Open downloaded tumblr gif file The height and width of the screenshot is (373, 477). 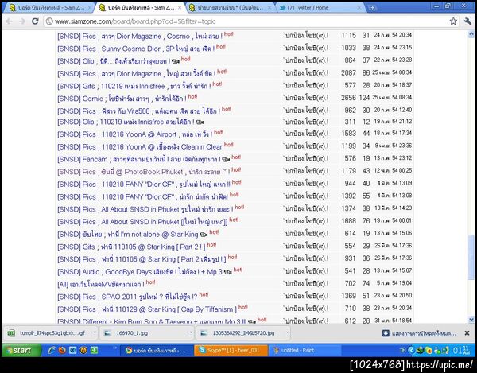[48, 333]
